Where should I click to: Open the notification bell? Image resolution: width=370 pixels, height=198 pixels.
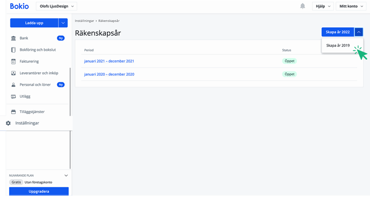click(302, 6)
